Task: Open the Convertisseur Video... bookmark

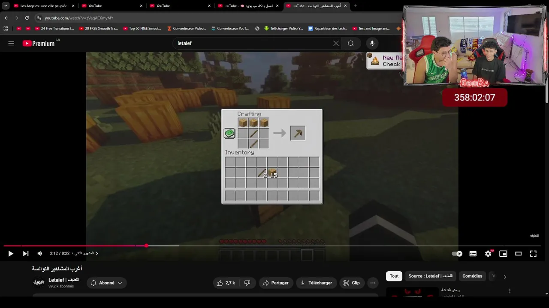Action: 187,29
